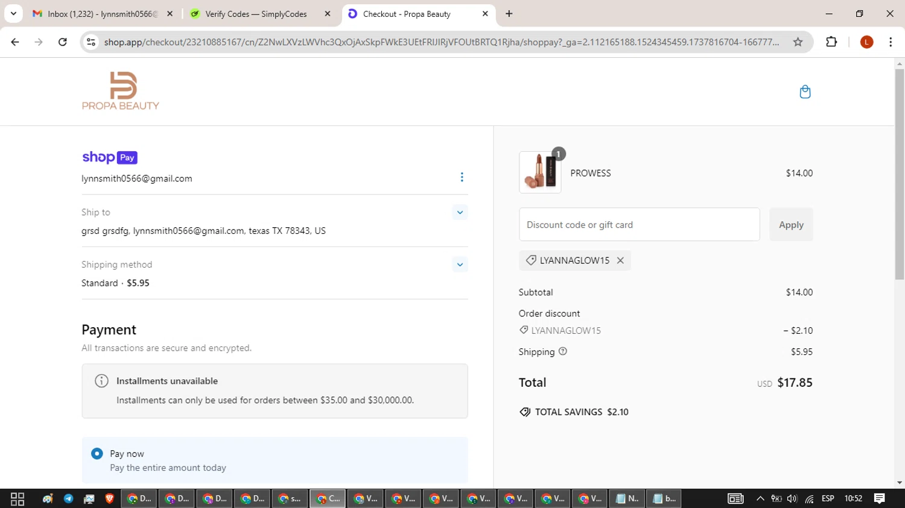905x508 pixels.
Task: Reload the checkout page
Action: pyautogui.click(x=63, y=42)
